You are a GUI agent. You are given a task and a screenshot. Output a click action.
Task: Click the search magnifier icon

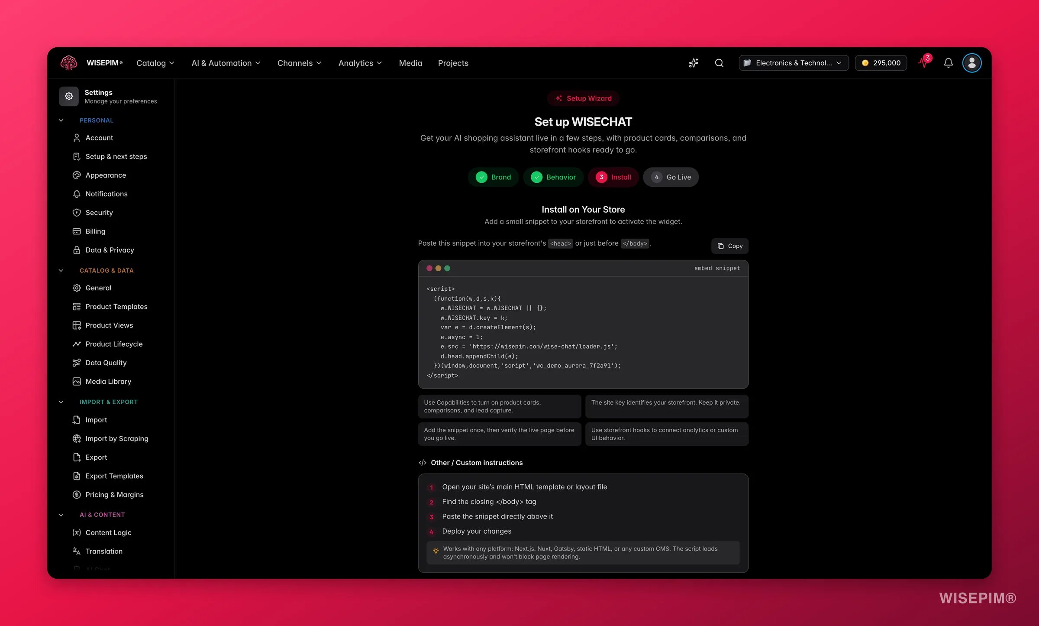(x=719, y=63)
